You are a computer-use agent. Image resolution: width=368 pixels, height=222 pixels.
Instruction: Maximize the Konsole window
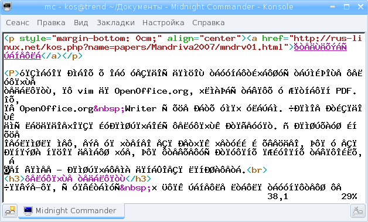347,7
